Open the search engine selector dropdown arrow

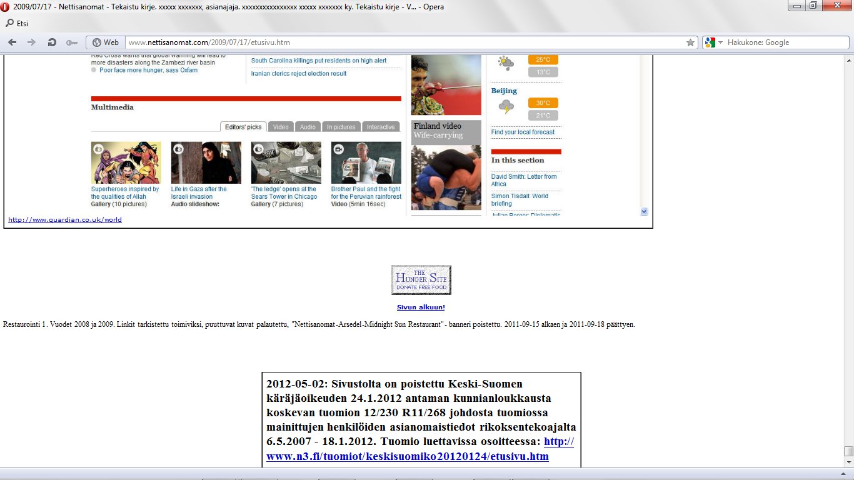click(x=720, y=42)
